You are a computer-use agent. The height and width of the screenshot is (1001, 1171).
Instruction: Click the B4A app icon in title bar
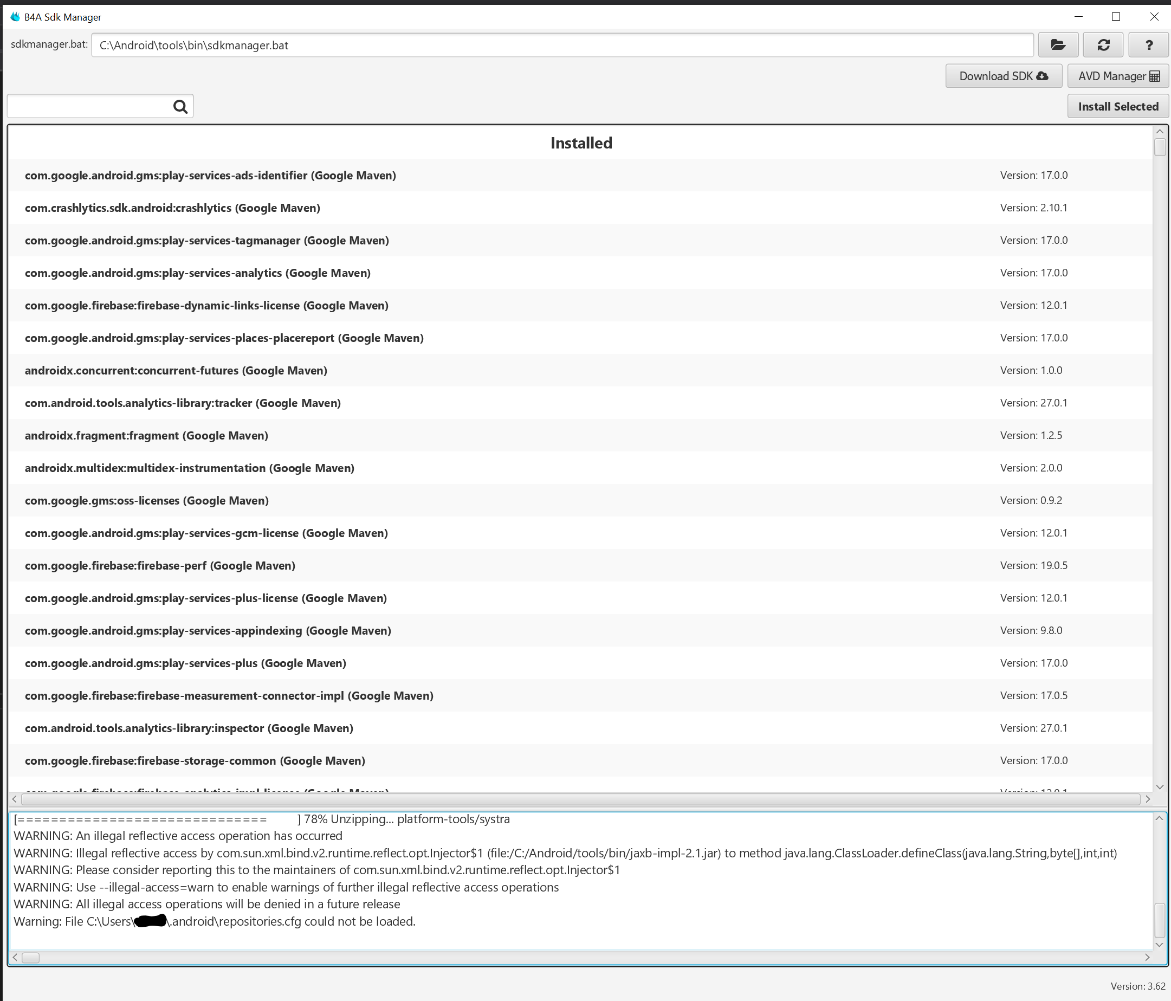(15, 17)
